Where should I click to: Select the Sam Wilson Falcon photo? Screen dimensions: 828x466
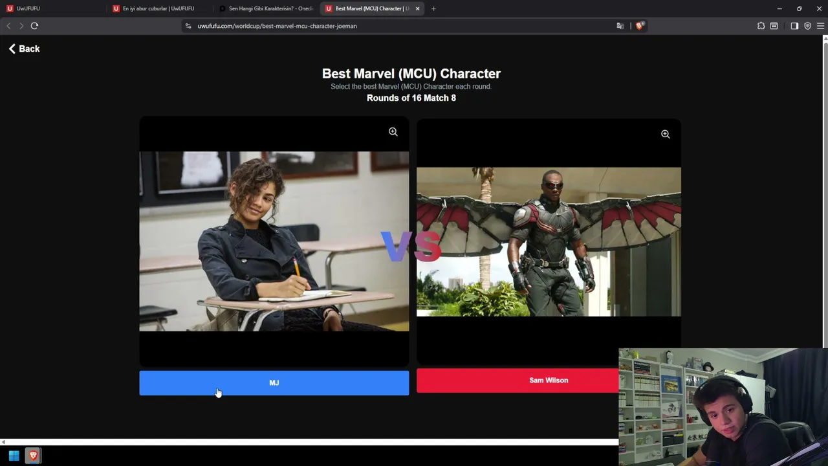click(549, 242)
